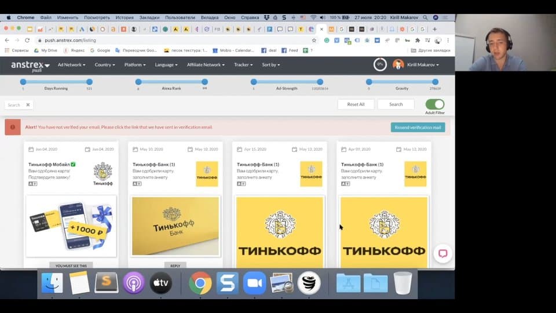Viewport: 556px width, 313px height.
Task: Open Trash in the dock
Action: (x=403, y=283)
